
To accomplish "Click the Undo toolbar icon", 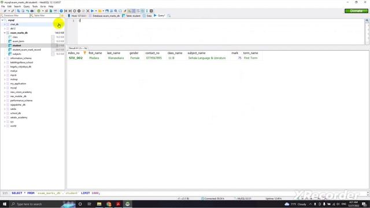I will [x=27, y=11].
